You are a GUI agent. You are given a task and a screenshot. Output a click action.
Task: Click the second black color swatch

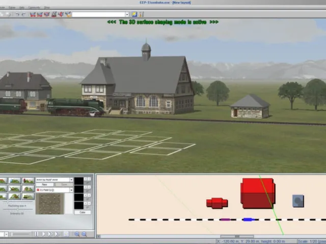(79, 189)
